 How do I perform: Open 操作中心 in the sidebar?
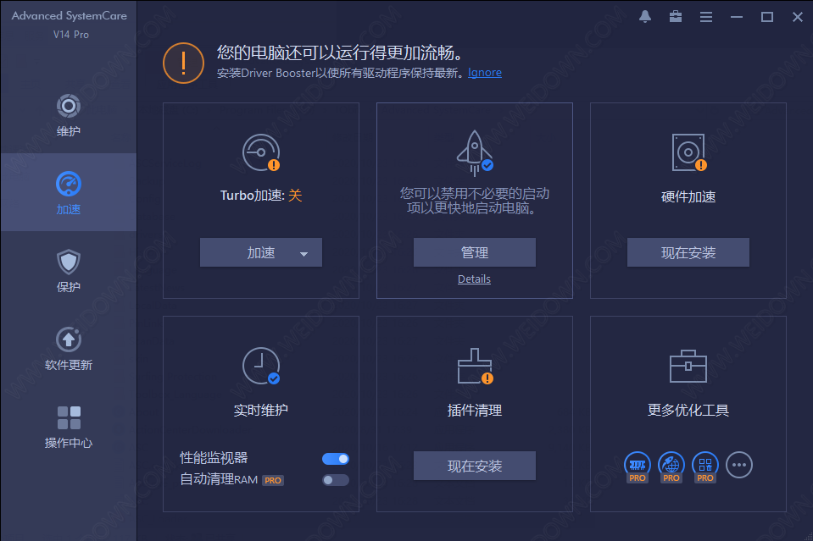tap(69, 427)
